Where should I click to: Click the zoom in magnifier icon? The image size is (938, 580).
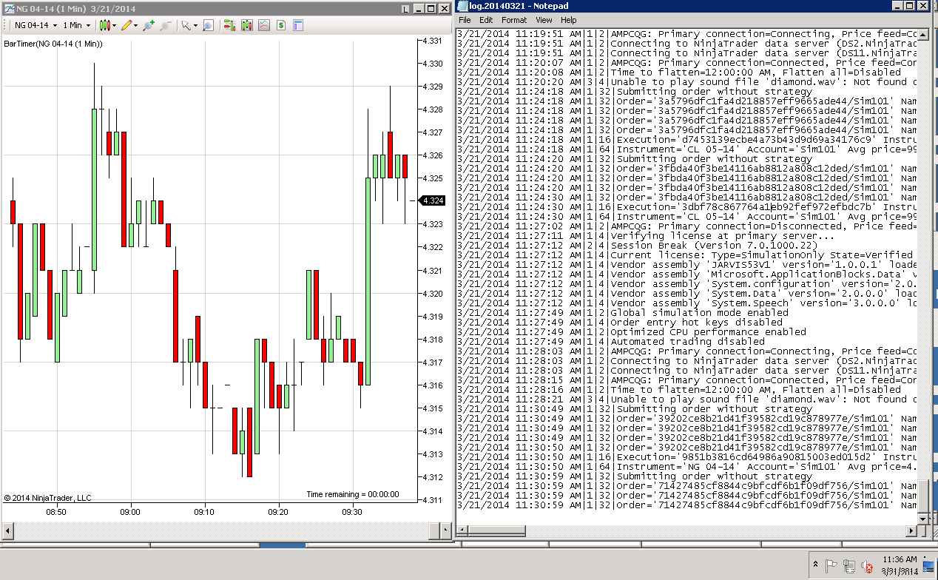[149, 25]
